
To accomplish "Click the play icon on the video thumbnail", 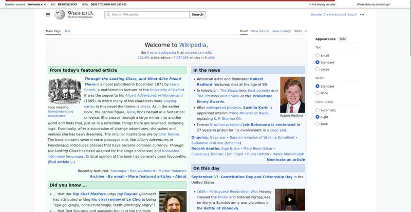I will [x=290, y=200].
